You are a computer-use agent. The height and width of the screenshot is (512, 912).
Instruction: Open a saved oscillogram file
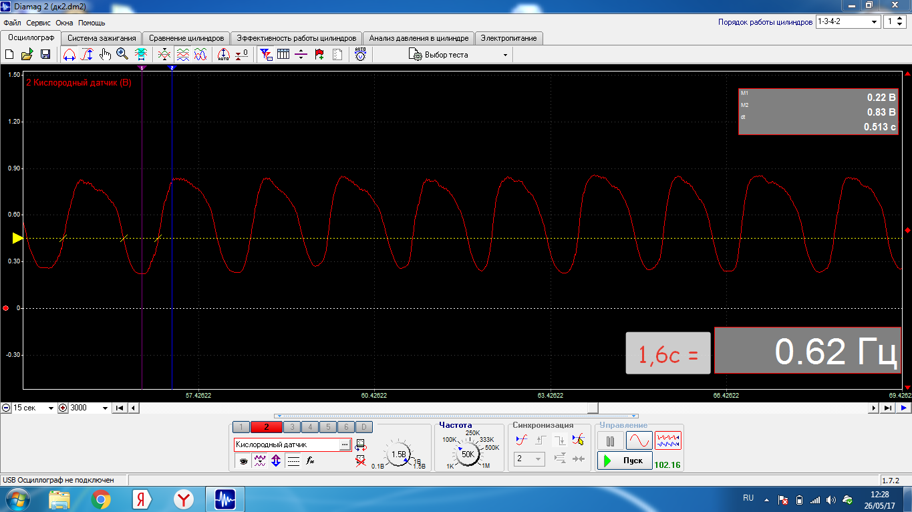click(x=27, y=55)
